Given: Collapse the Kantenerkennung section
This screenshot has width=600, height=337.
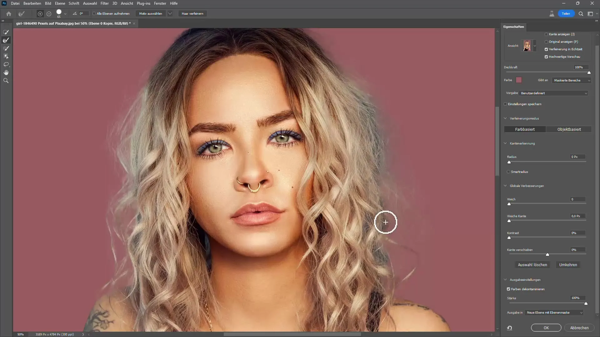Looking at the screenshot, I should click(505, 143).
